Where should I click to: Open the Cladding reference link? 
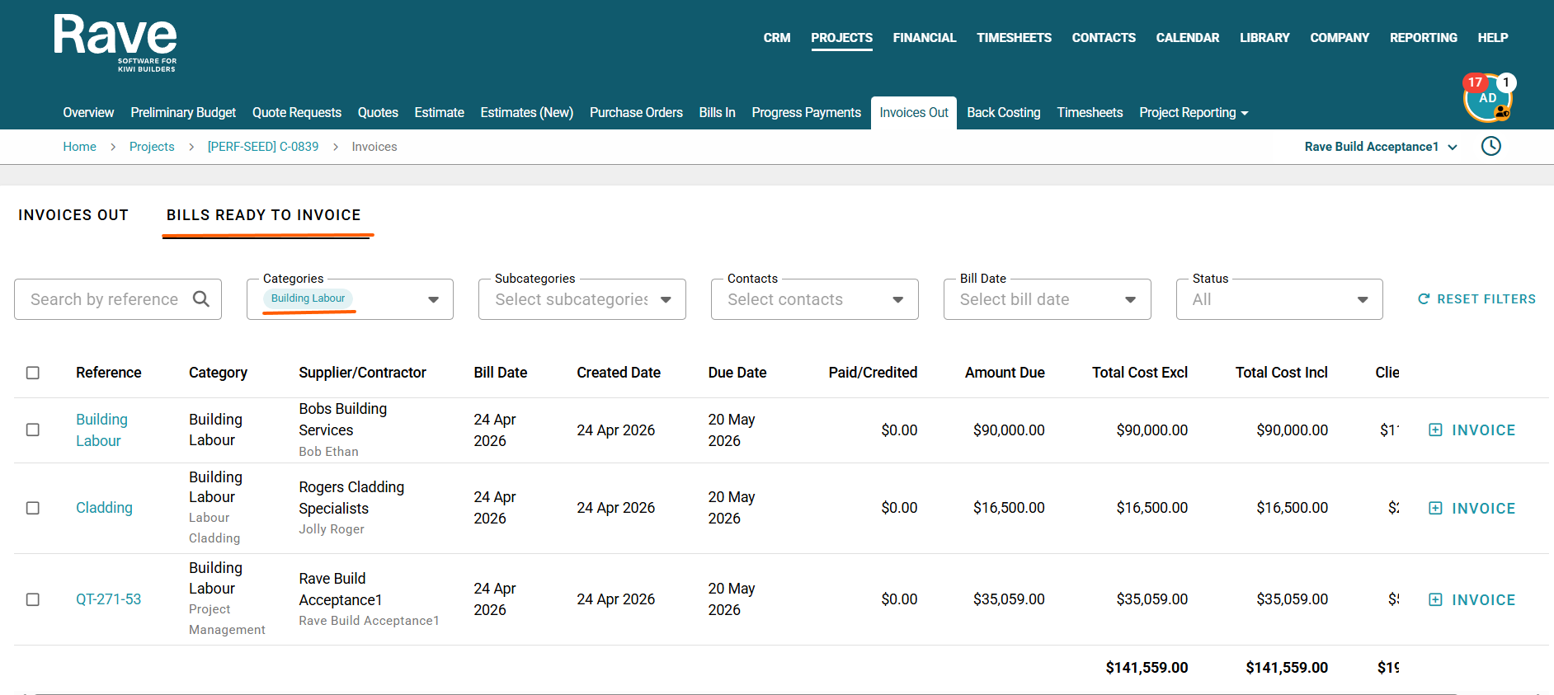pos(104,508)
